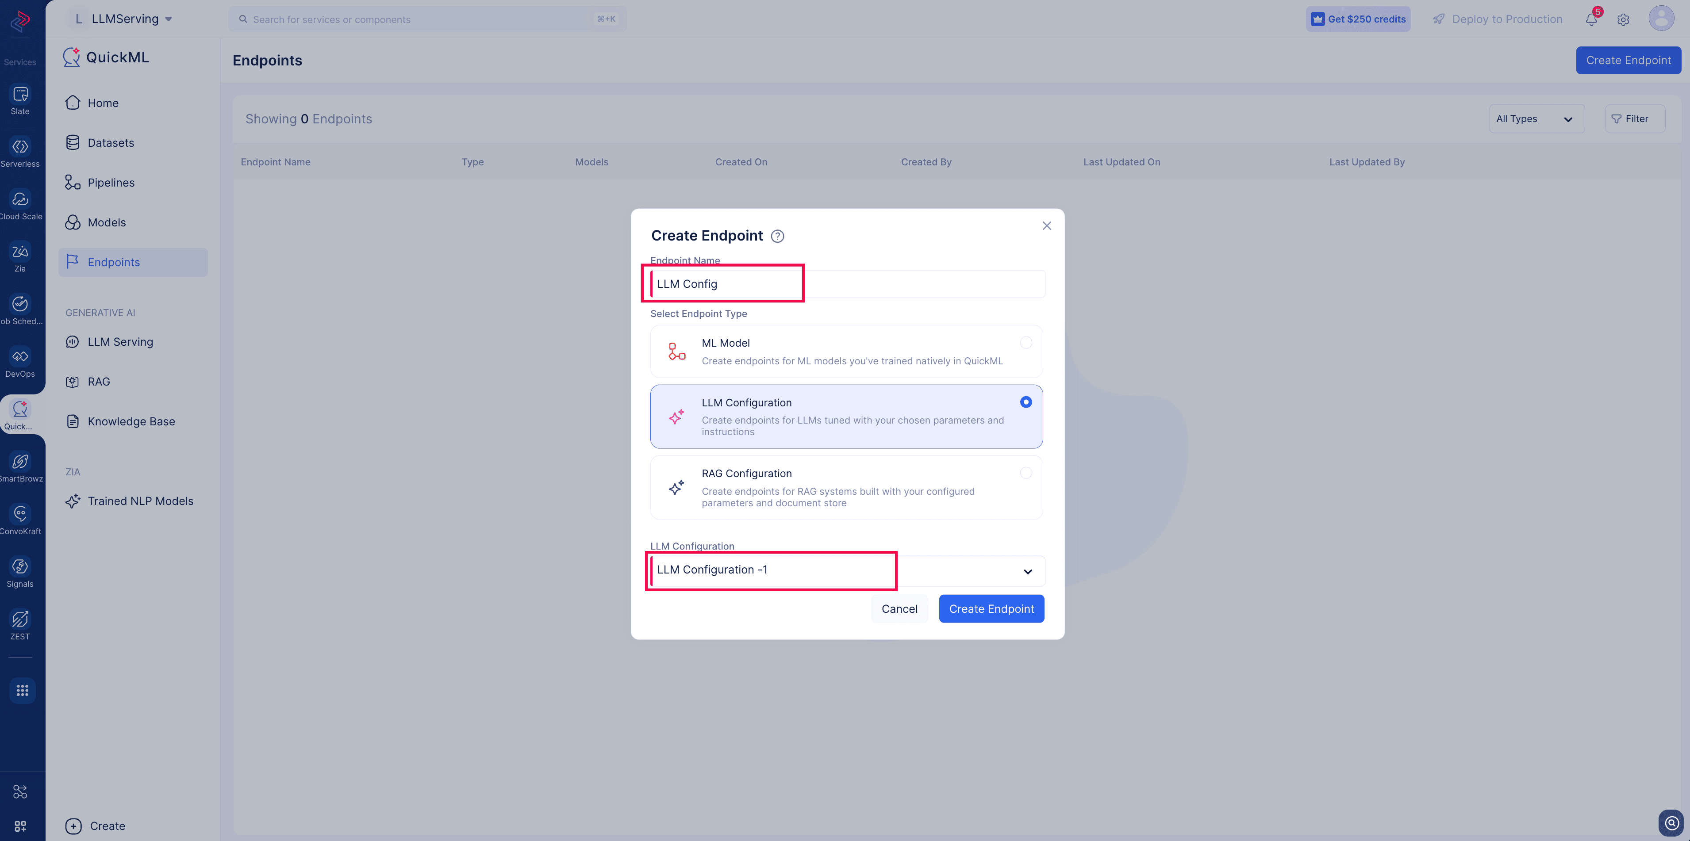Click the integrations icon near bottom of rail
The width and height of the screenshot is (1690, 841).
20,792
